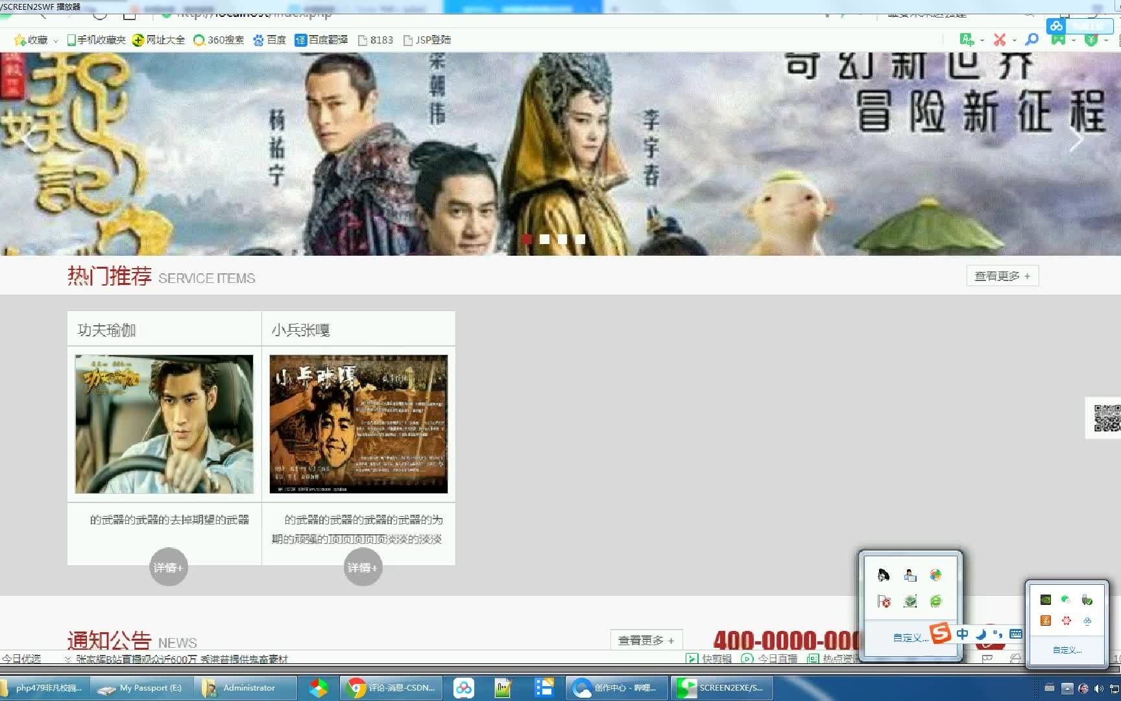This screenshot has width=1121, height=701.
Task: Click 今日直播 in the browser status bar
Action: [x=769, y=659]
